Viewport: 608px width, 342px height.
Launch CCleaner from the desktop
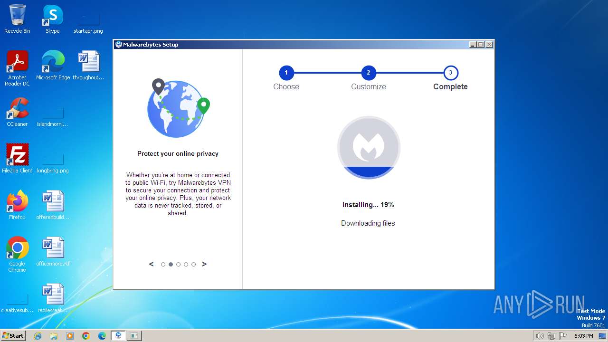pyautogui.click(x=17, y=112)
